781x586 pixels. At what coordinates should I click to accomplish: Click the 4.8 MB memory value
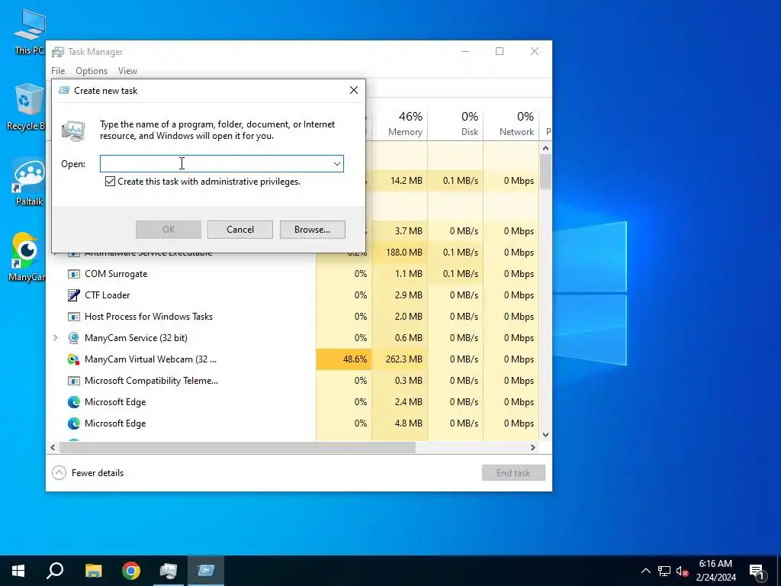pyautogui.click(x=409, y=423)
